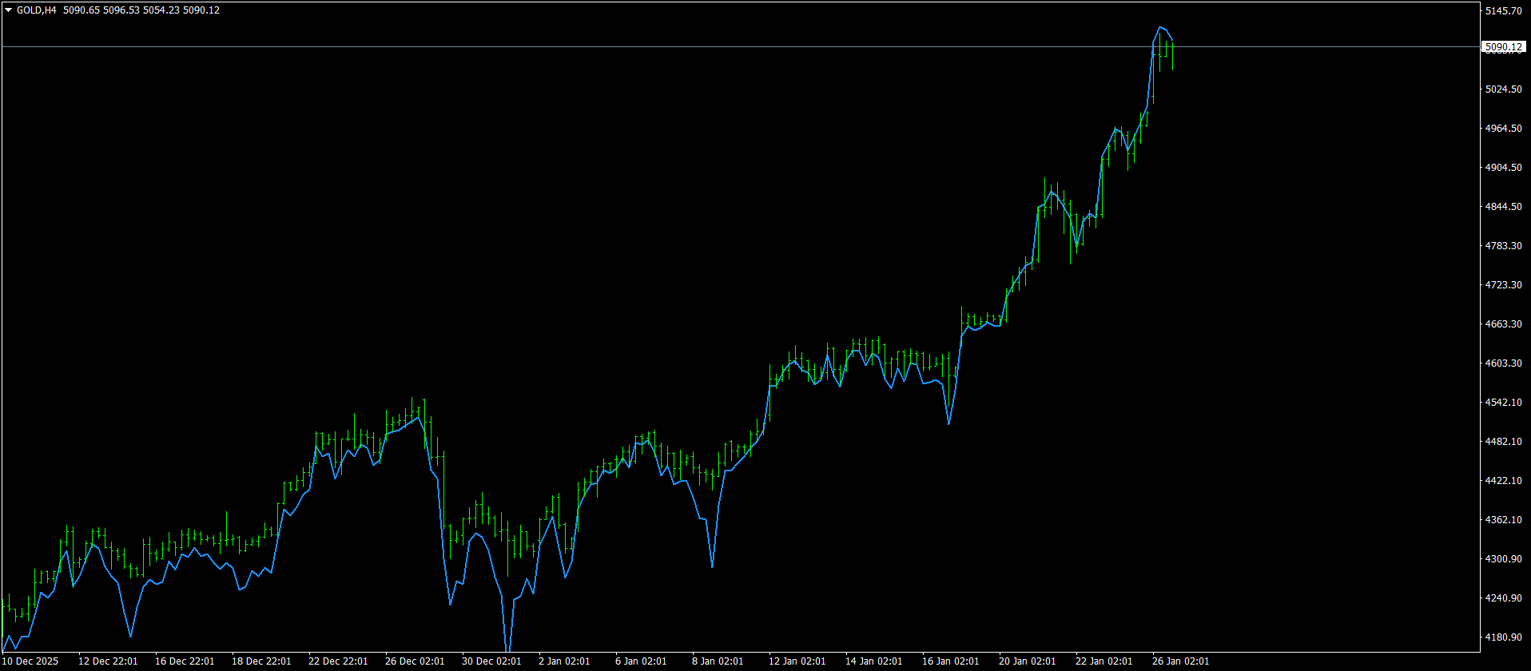
Task: Click the 8 Jan 02:01 time label
Action: point(718,661)
